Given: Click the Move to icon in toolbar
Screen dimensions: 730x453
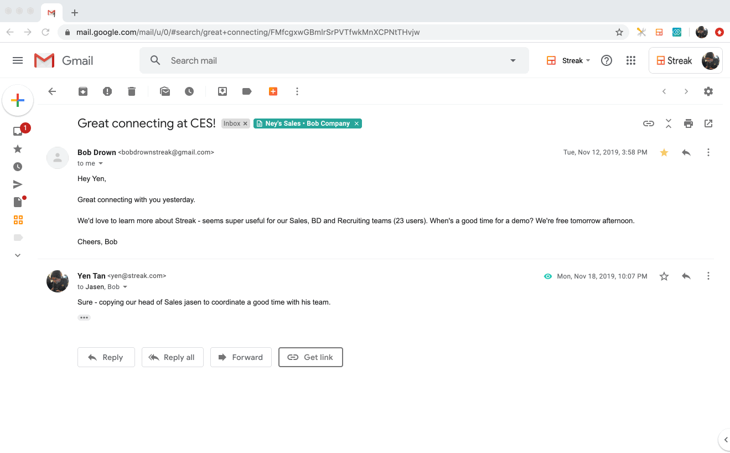Looking at the screenshot, I should [x=222, y=91].
